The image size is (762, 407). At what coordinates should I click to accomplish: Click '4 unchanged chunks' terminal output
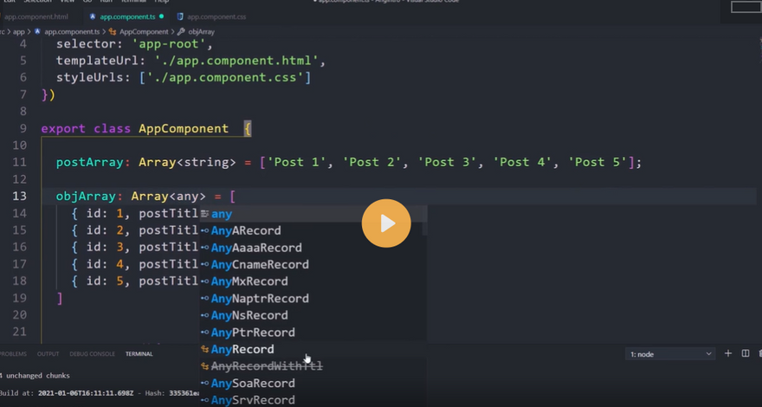click(35, 376)
